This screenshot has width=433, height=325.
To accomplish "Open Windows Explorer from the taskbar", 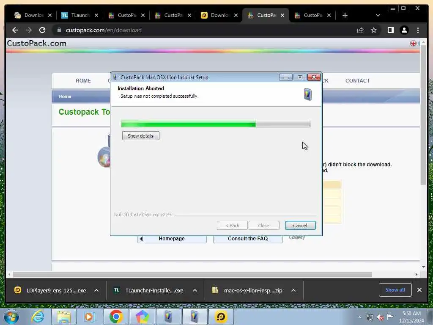I will point(64,317).
